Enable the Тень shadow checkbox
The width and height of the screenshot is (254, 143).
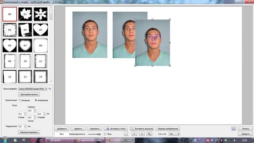click(x=105, y=134)
